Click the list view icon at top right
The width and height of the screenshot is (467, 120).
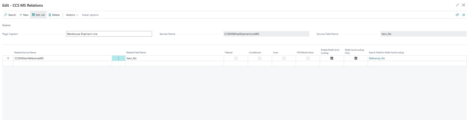pos(463,15)
